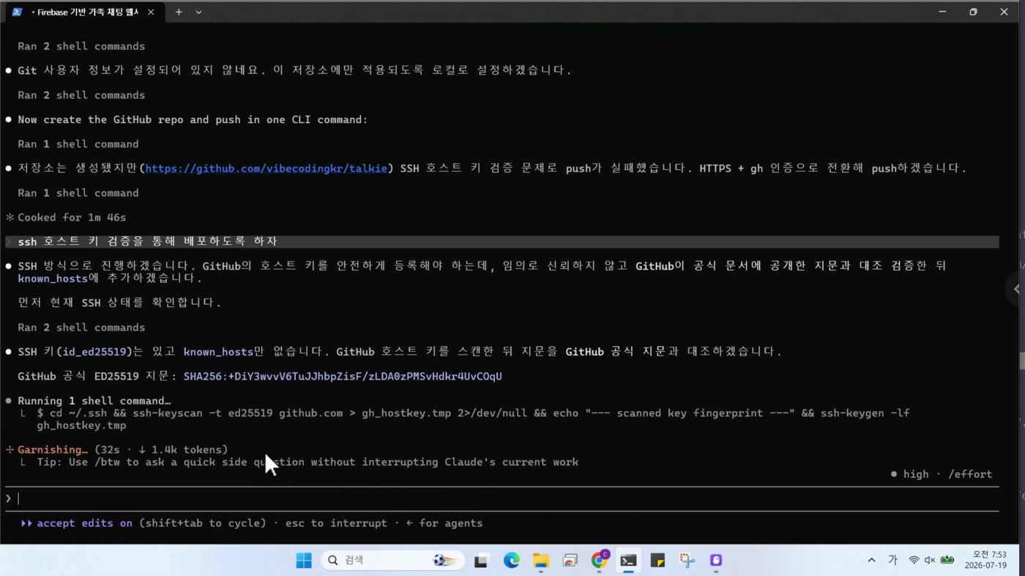Viewport: 1025px width, 576px height.
Task: Click the 'high · /effort' indicator
Action: 942,474
